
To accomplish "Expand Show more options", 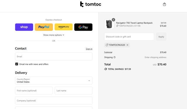I will [x=54, y=35].
